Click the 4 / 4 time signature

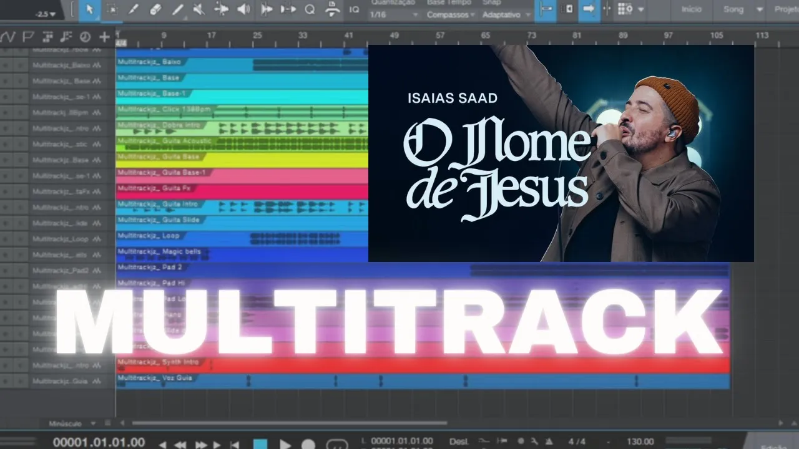click(577, 442)
